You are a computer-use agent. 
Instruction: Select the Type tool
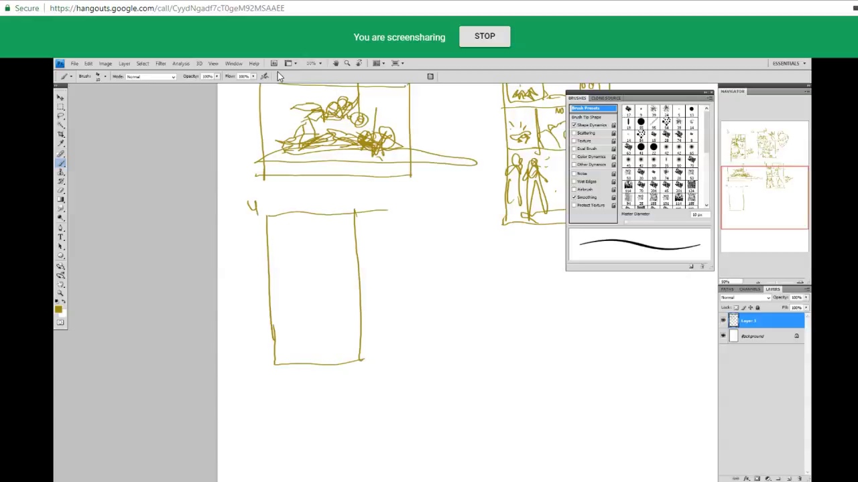(60, 237)
